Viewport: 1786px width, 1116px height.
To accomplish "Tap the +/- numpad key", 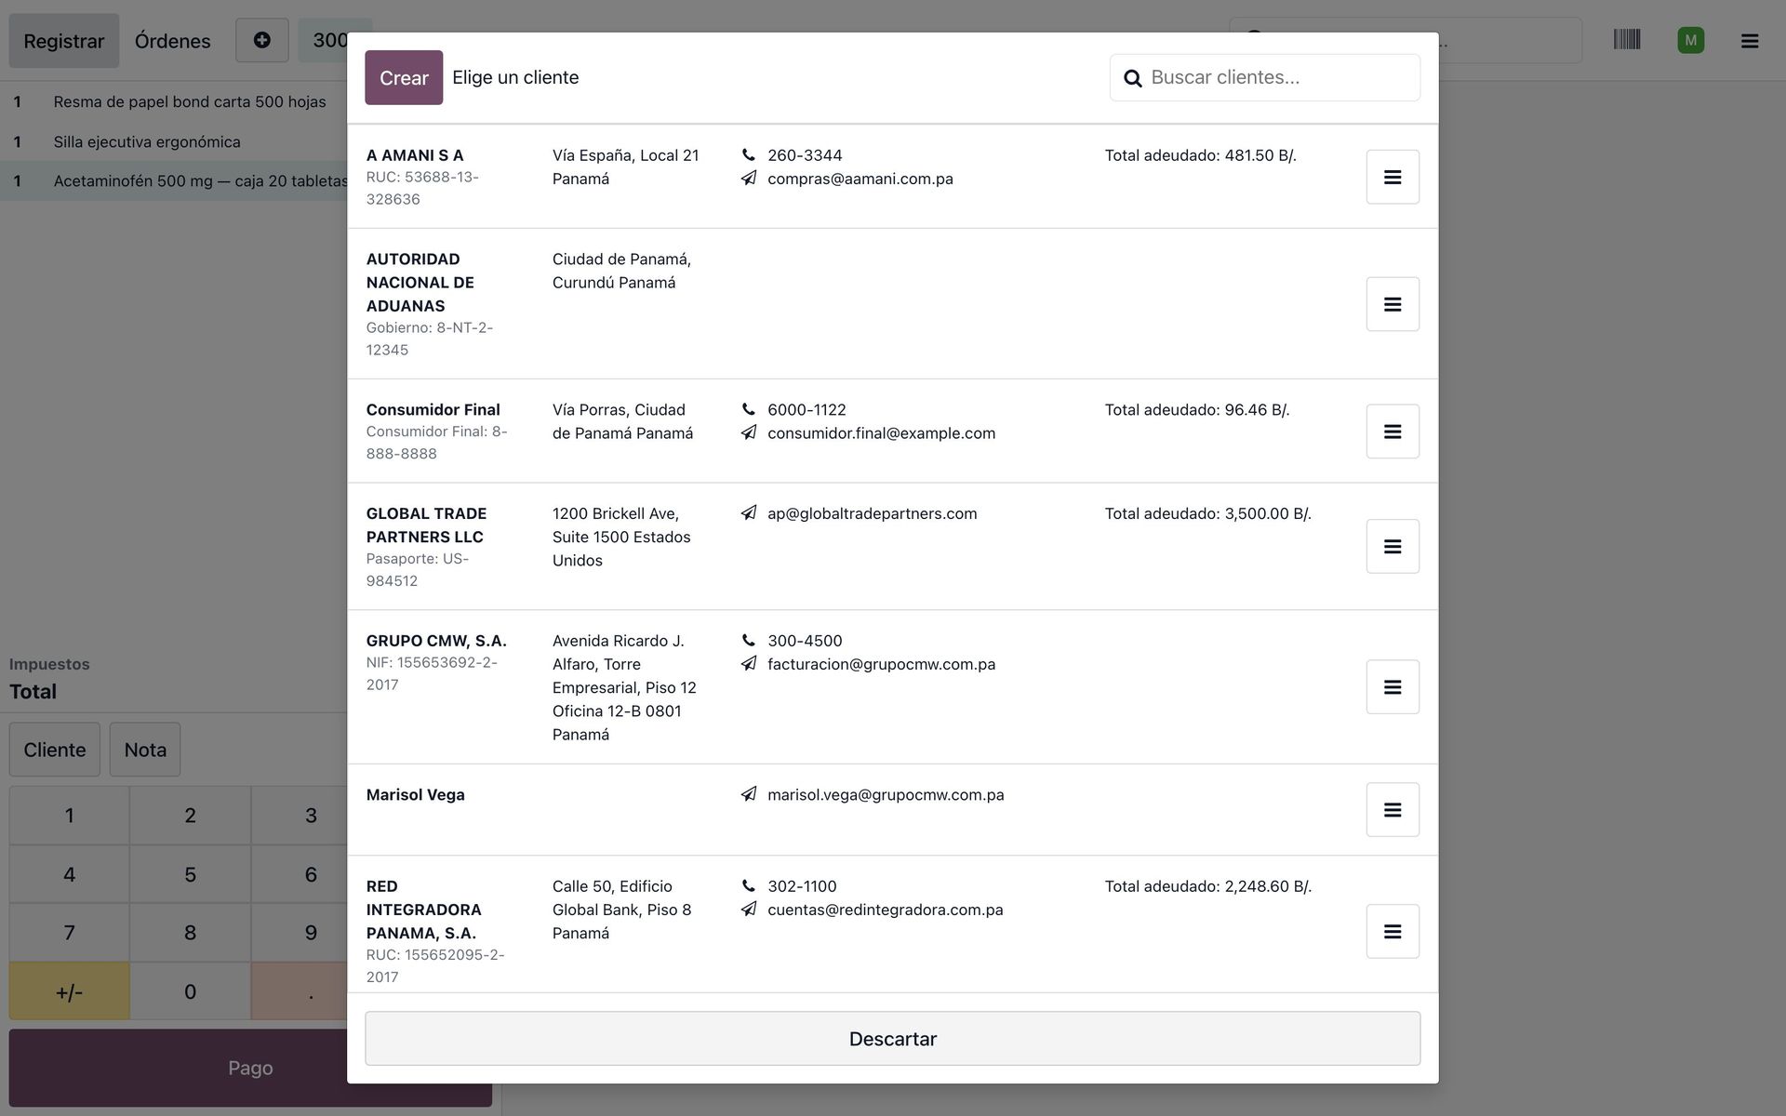I will [69, 991].
